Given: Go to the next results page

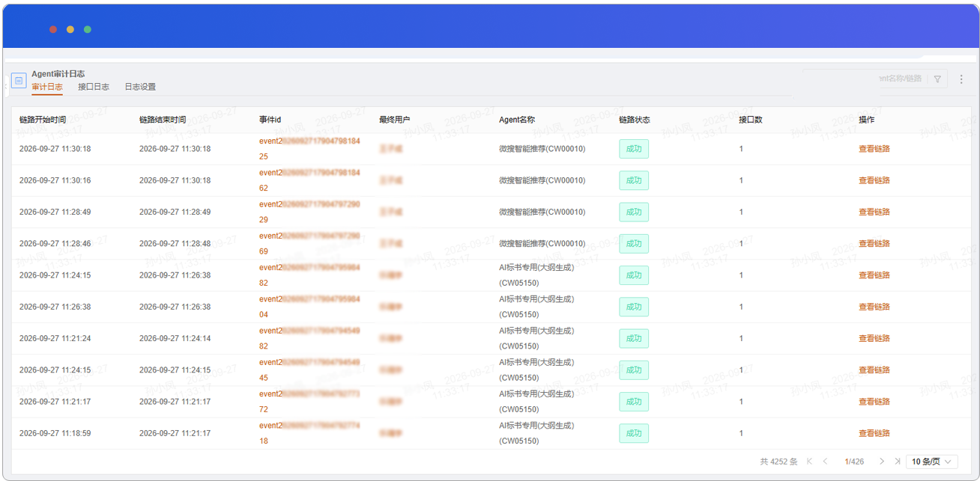Looking at the screenshot, I should [x=882, y=462].
